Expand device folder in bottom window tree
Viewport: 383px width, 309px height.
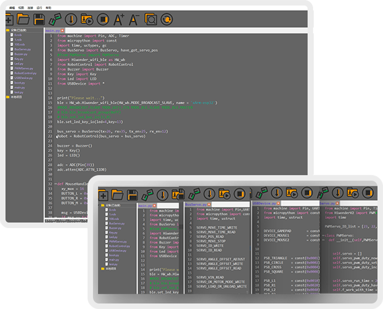103,205
